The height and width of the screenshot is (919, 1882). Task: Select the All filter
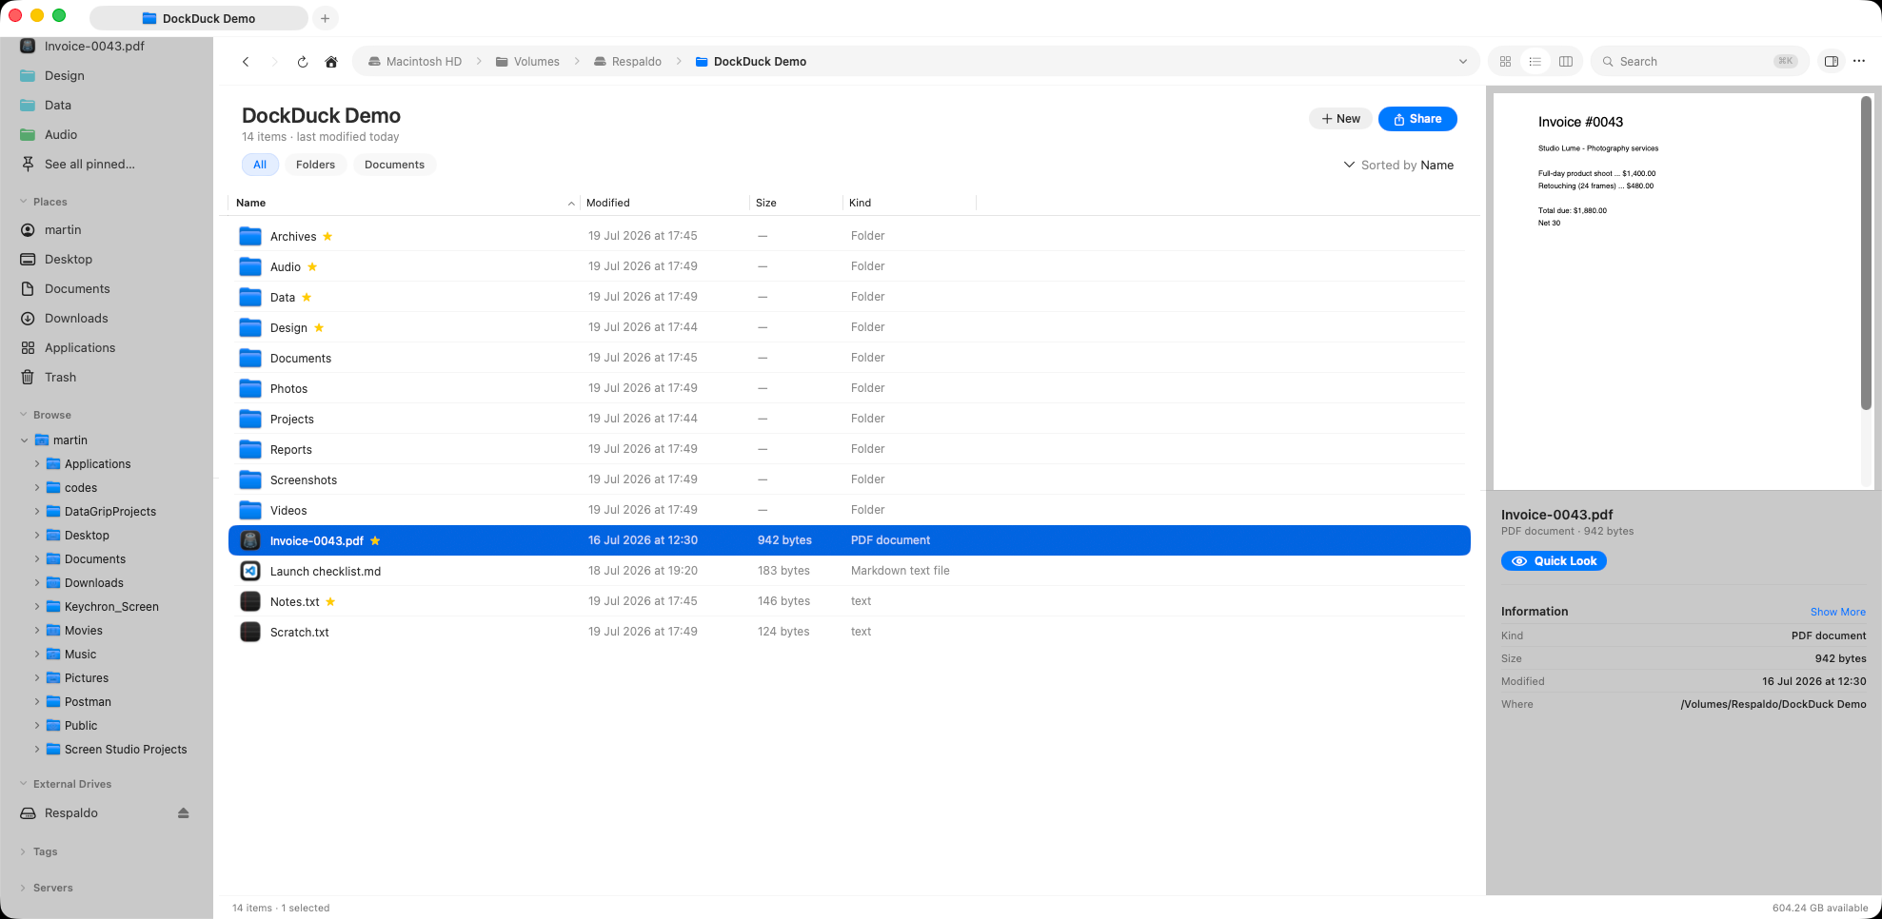(x=260, y=165)
